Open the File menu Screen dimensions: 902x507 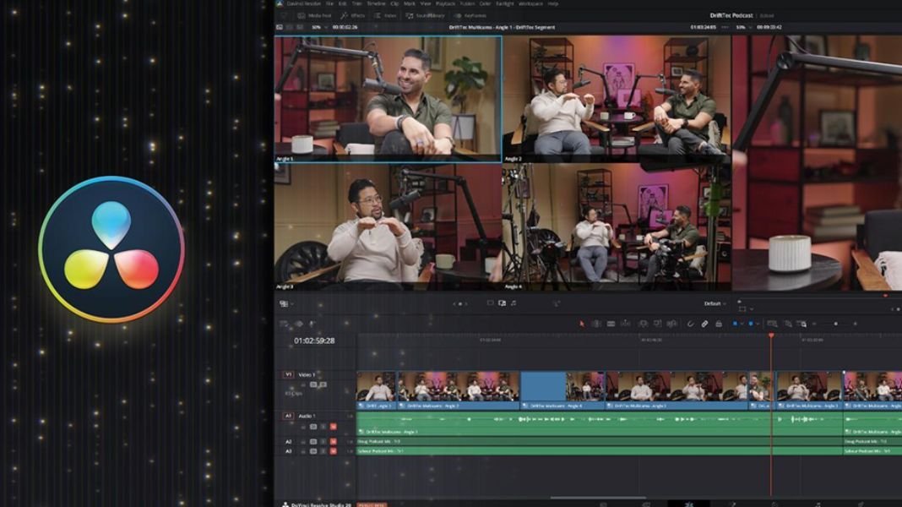tap(329, 3)
